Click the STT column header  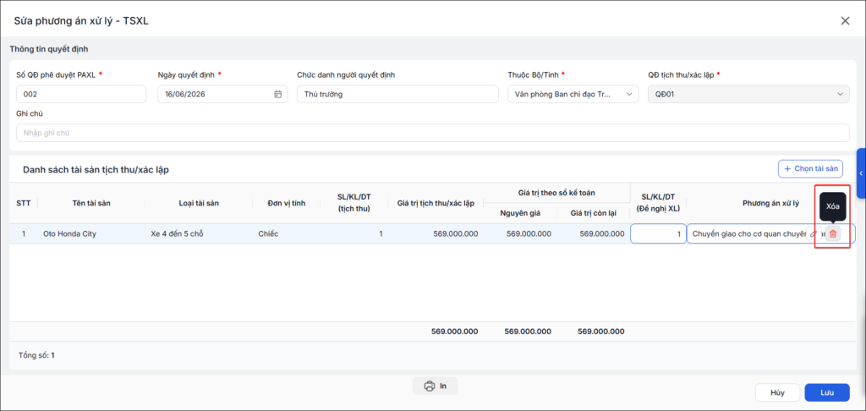[x=23, y=203]
